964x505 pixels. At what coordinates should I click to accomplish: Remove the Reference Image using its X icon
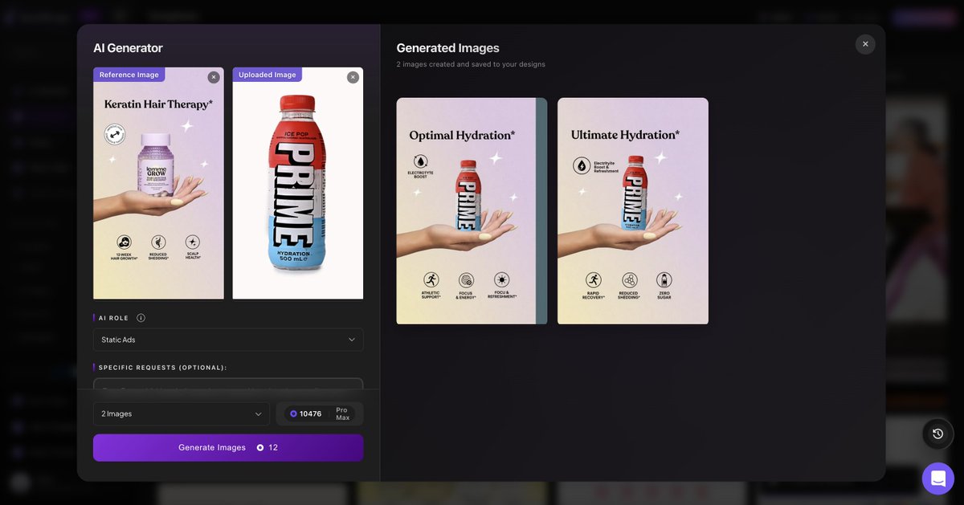click(213, 77)
